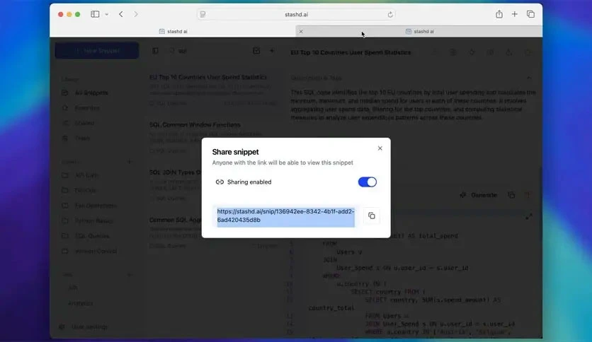592x342 pixels.
Task: Open the Python Basics folder
Action: 93,220
